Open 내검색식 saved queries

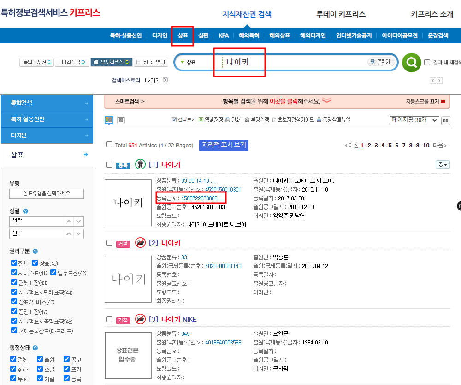[x=72, y=62]
